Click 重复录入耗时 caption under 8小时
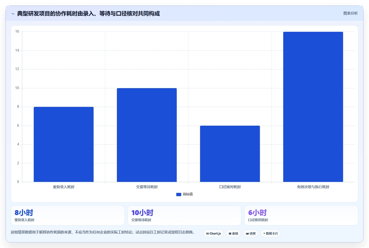 (24, 220)
